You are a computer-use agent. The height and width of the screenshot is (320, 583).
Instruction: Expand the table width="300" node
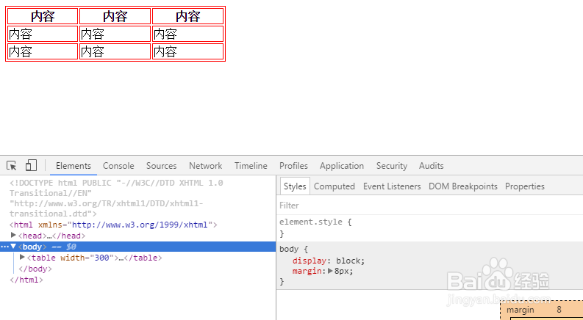(22, 258)
